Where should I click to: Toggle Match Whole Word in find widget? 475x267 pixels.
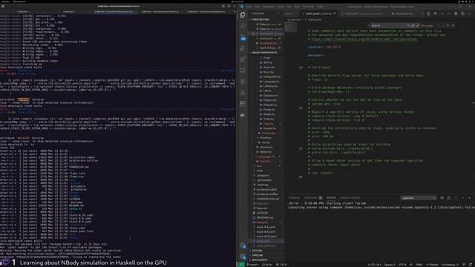[x=413, y=26]
